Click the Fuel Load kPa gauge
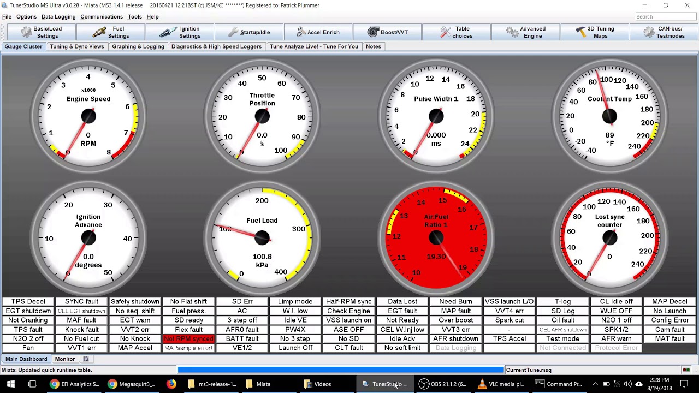The image size is (699, 393). point(262,237)
